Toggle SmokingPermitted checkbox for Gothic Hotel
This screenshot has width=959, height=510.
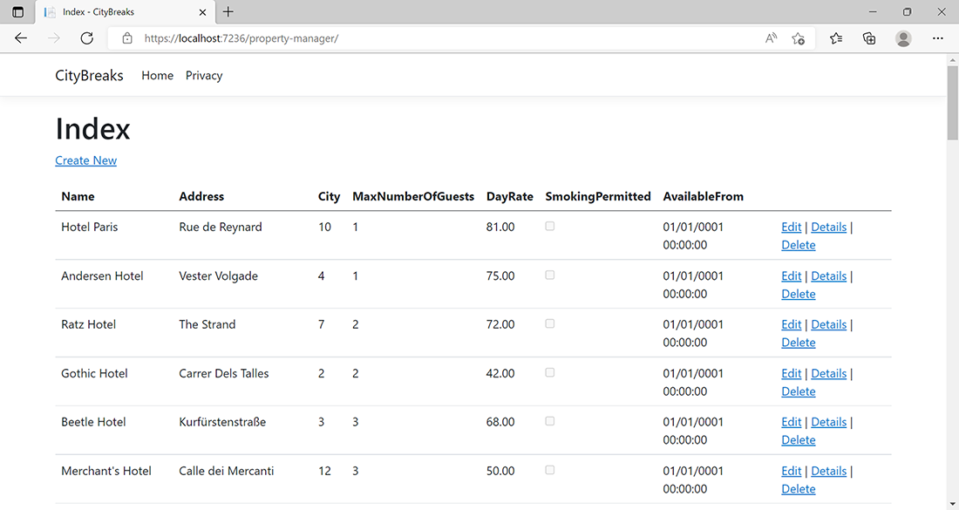click(550, 372)
